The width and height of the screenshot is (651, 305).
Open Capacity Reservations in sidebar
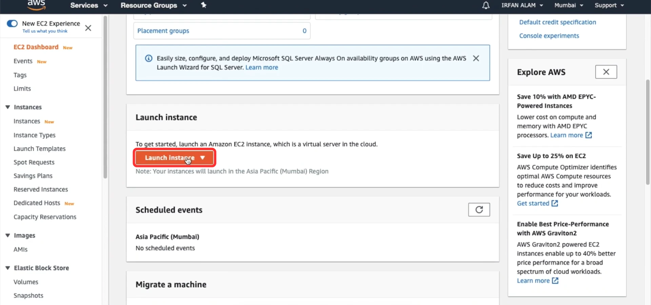(45, 217)
